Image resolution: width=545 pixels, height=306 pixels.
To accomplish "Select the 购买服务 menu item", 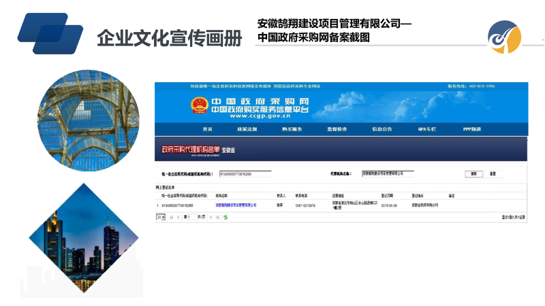I will tap(292, 129).
